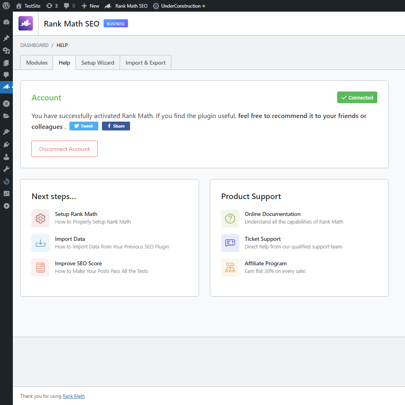
Task: Click the green Connected status button
Action: [x=357, y=98]
